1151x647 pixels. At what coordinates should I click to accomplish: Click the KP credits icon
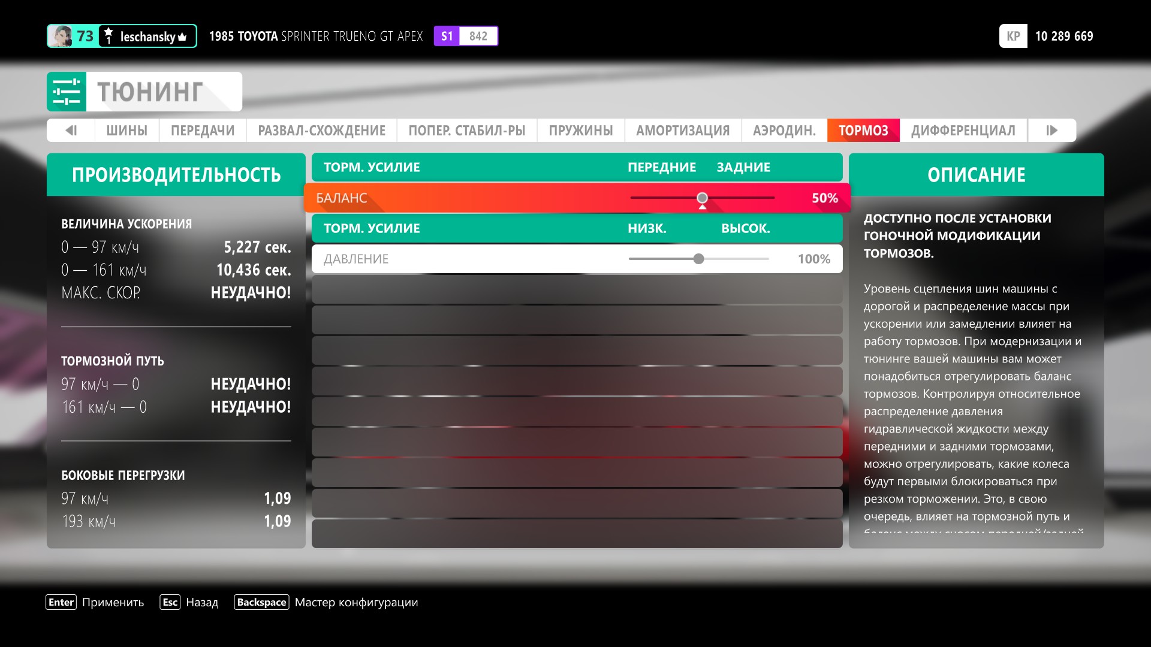[x=1013, y=36]
